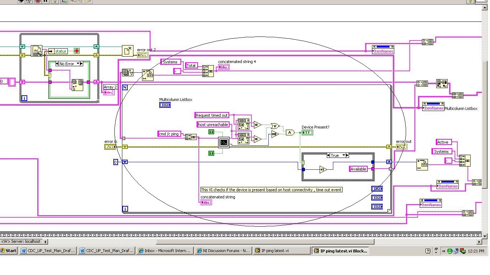Select Concatenate Strings next to the Active constant
490x275 pixels.
(x=465, y=160)
